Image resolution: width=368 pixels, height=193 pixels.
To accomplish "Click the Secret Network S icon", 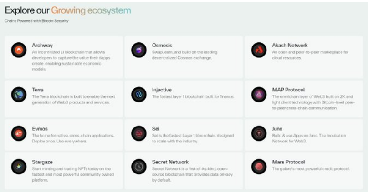I will [x=139, y=167].
